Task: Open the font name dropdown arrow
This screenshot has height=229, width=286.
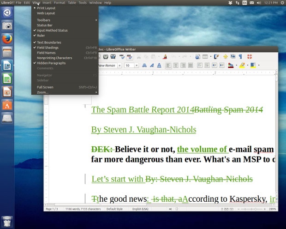Action: (x=119, y=66)
